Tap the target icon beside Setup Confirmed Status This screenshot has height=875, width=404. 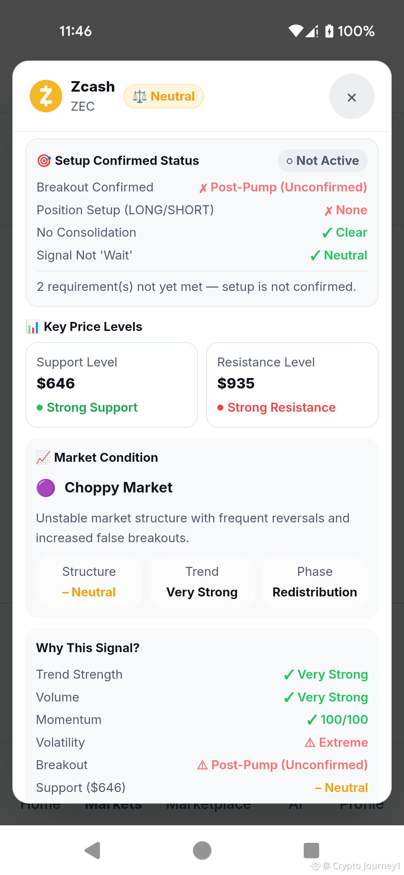click(44, 161)
